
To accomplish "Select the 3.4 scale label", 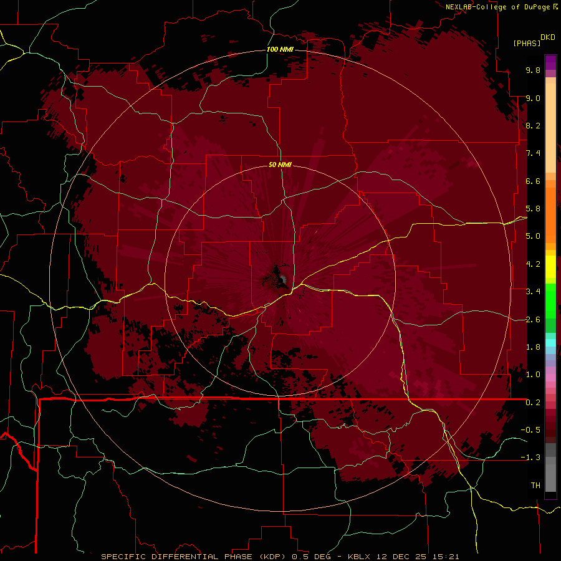I will coord(533,292).
